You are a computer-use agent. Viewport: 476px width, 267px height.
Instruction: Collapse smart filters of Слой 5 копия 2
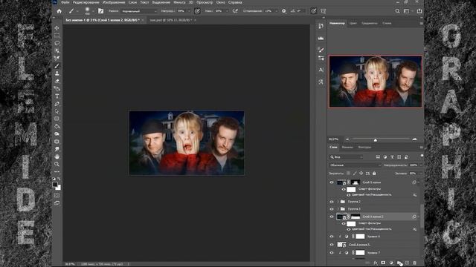click(x=418, y=217)
